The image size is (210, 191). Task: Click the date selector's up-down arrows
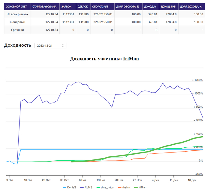point(63,45)
